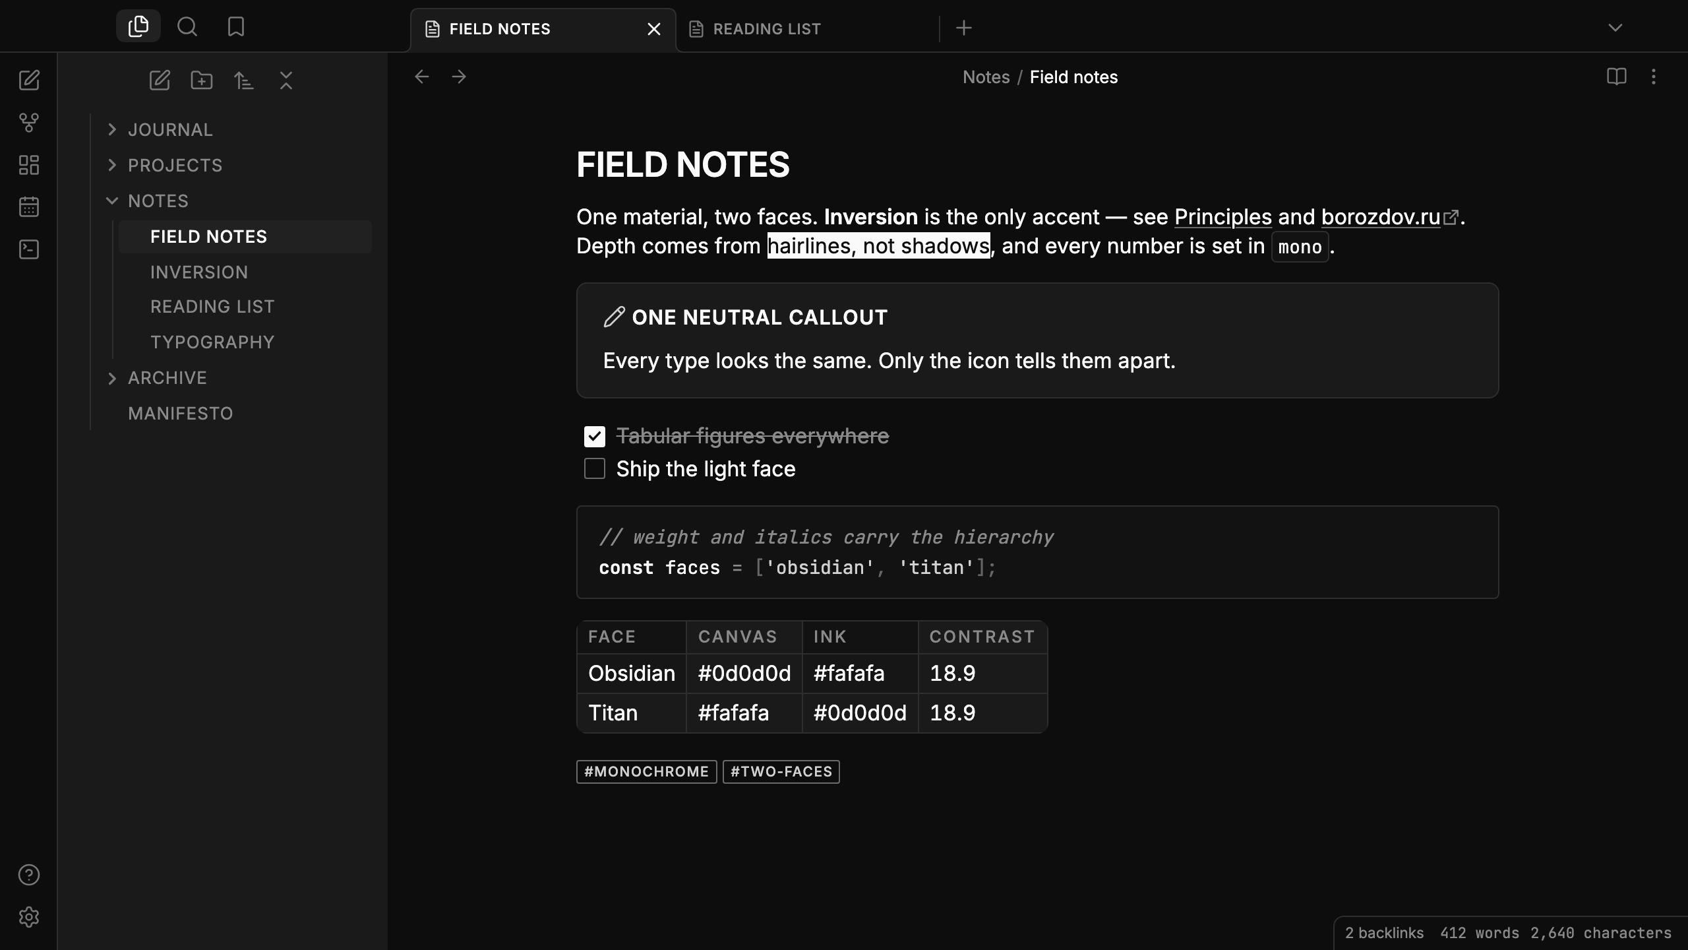Image resolution: width=1688 pixels, height=950 pixels.
Task: Open Help icon at bottom of ribbon
Action: [x=29, y=875]
